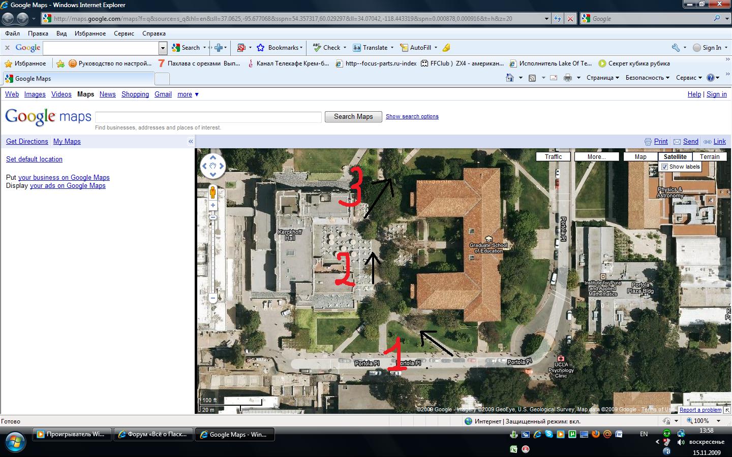Open Google Toolbar wrench settings
732x457 pixels.
coord(676,48)
